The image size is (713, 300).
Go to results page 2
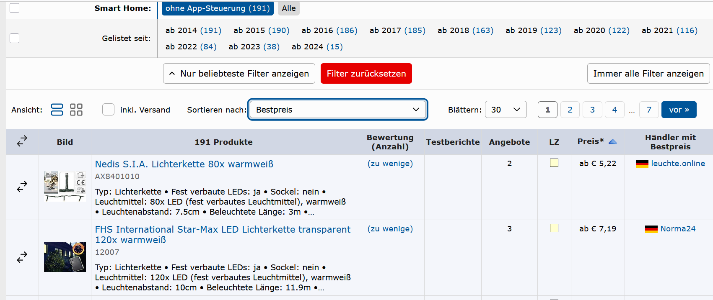click(x=570, y=110)
